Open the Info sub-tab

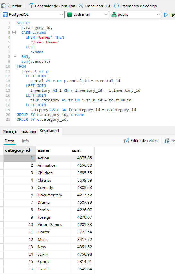click(x=25, y=141)
